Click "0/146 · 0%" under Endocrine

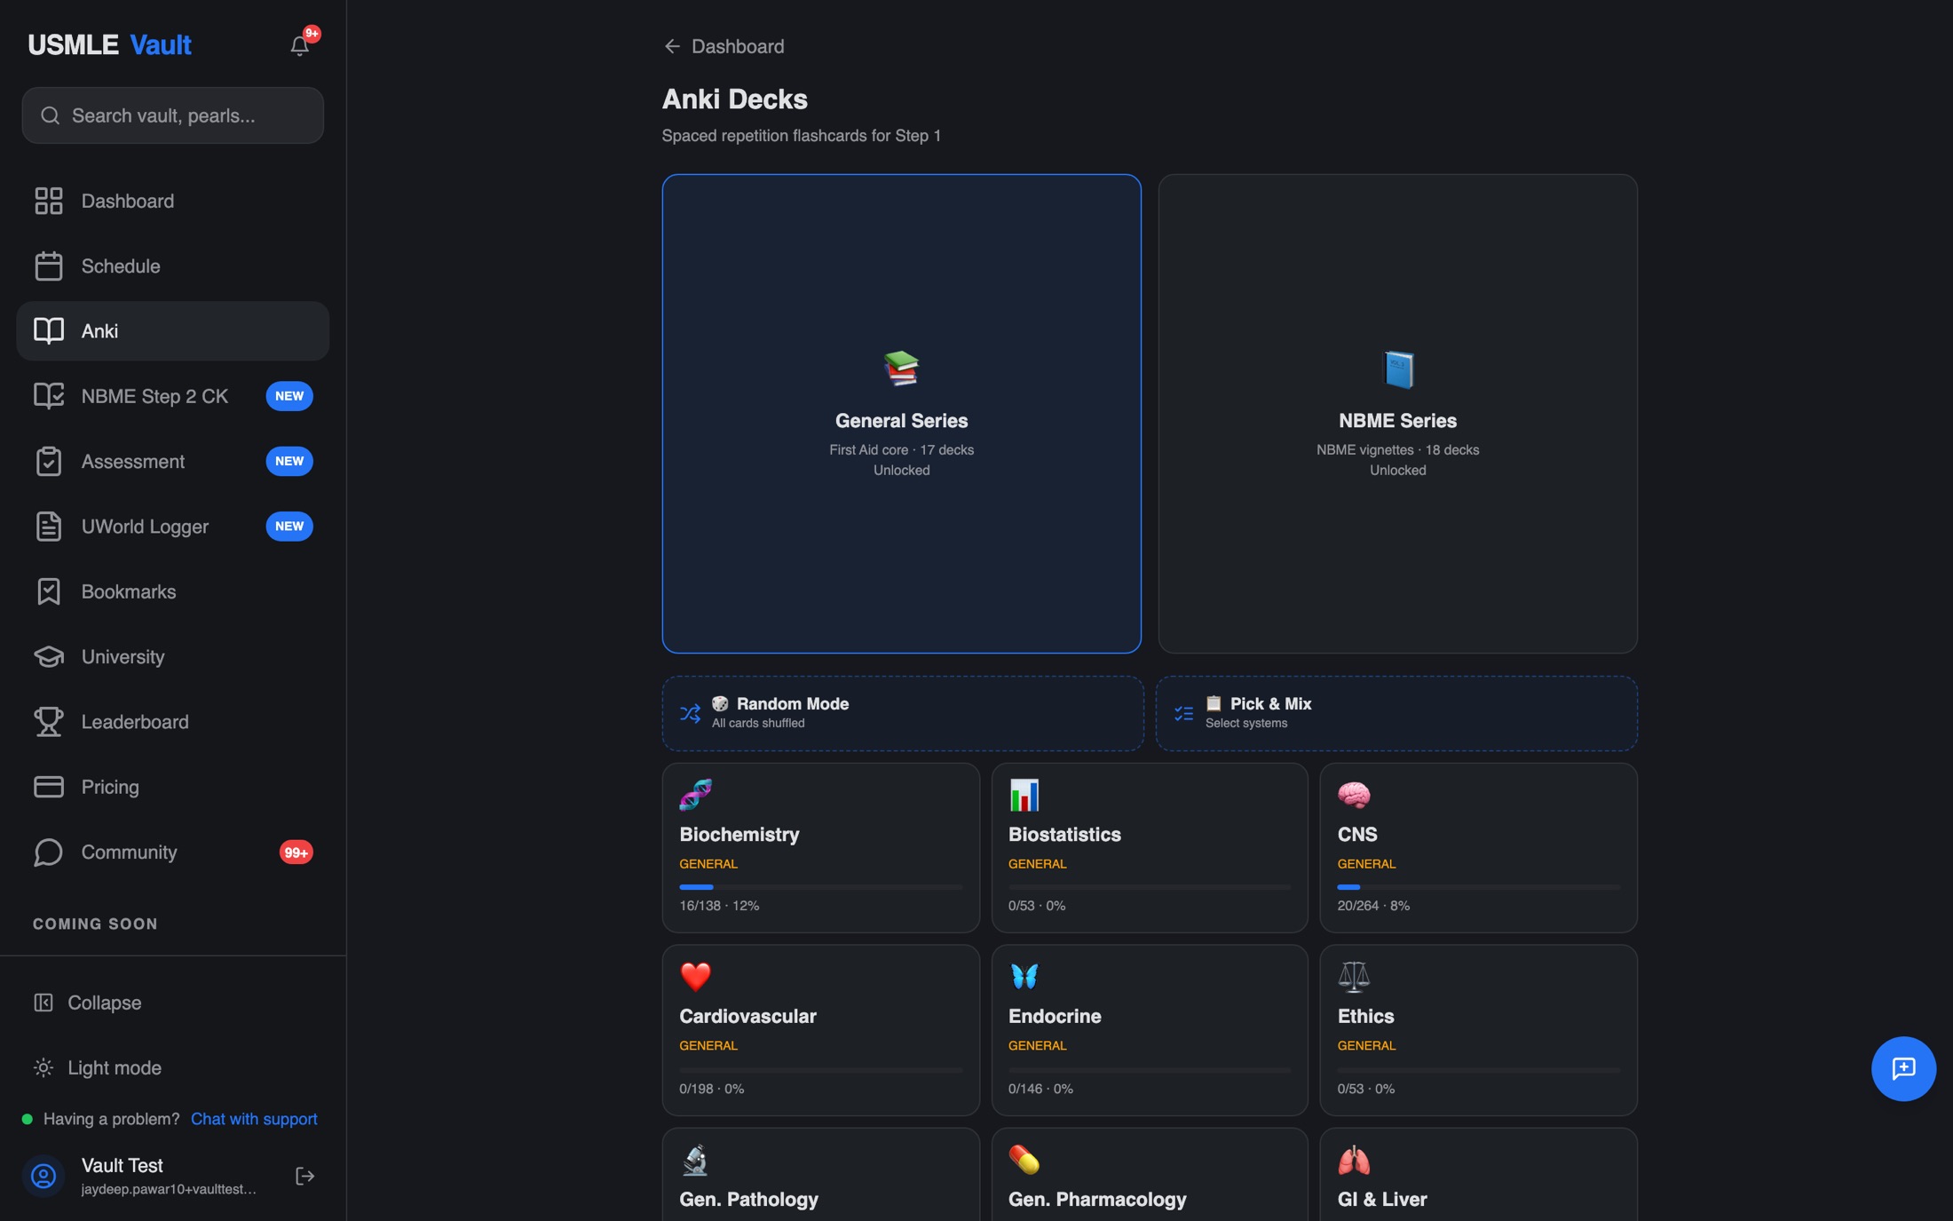point(1040,1089)
